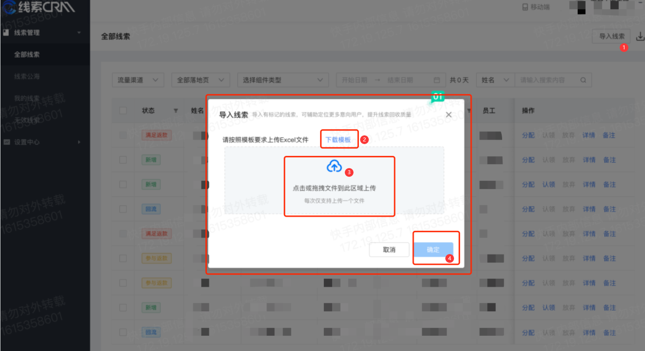
Task: Click the 设置中心 settings icon in sidebar
Action: 6,142
